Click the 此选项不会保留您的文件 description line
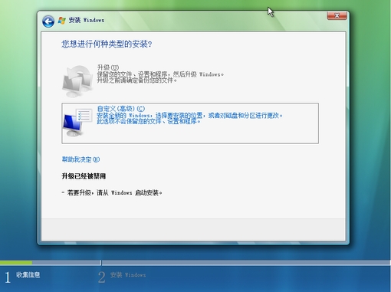 [148, 121]
